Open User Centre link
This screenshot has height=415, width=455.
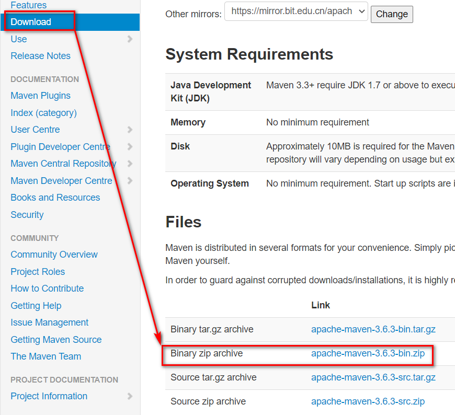click(x=35, y=129)
